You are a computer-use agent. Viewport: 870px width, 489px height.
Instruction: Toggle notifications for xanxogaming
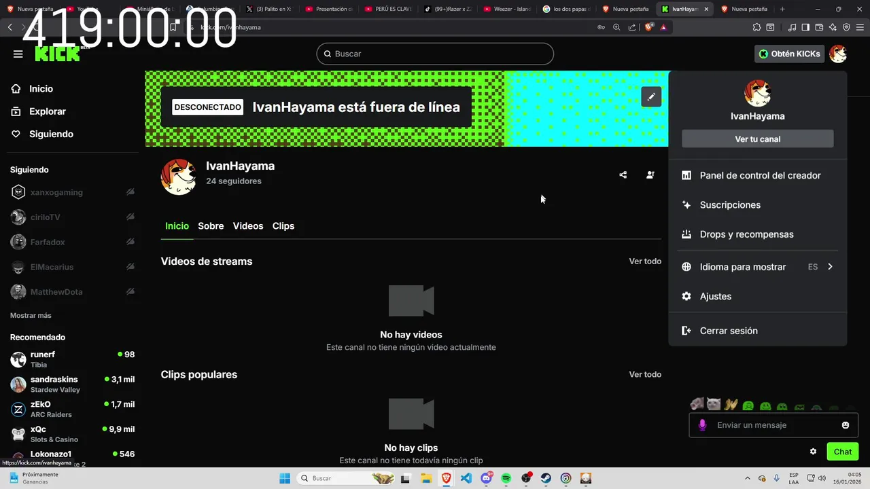click(130, 192)
